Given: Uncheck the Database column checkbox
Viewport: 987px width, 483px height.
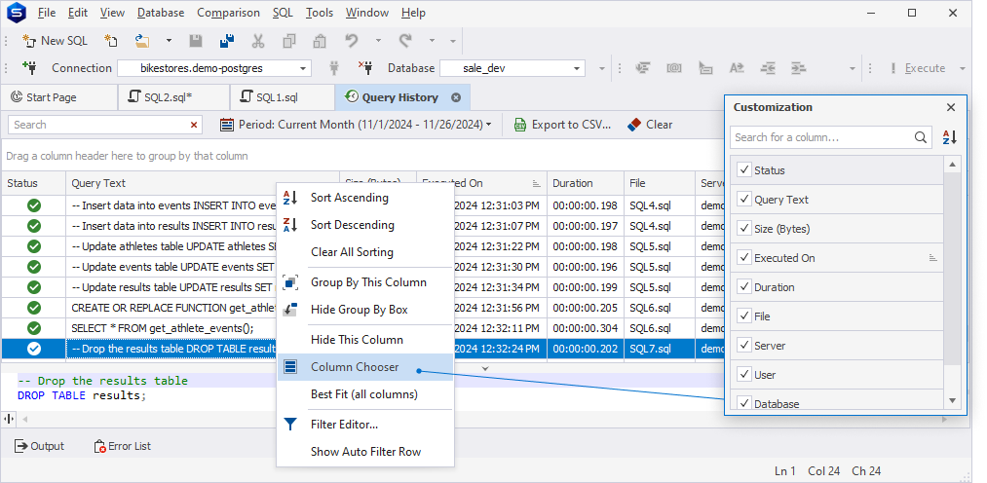Looking at the screenshot, I should tap(744, 403).
